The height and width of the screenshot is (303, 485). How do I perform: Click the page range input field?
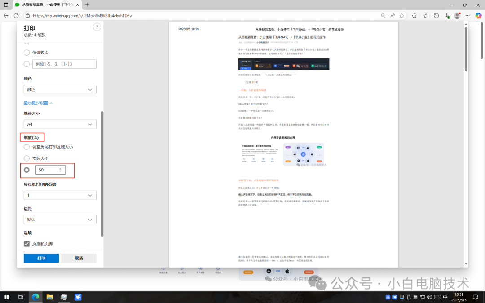(x=64, y=64)
